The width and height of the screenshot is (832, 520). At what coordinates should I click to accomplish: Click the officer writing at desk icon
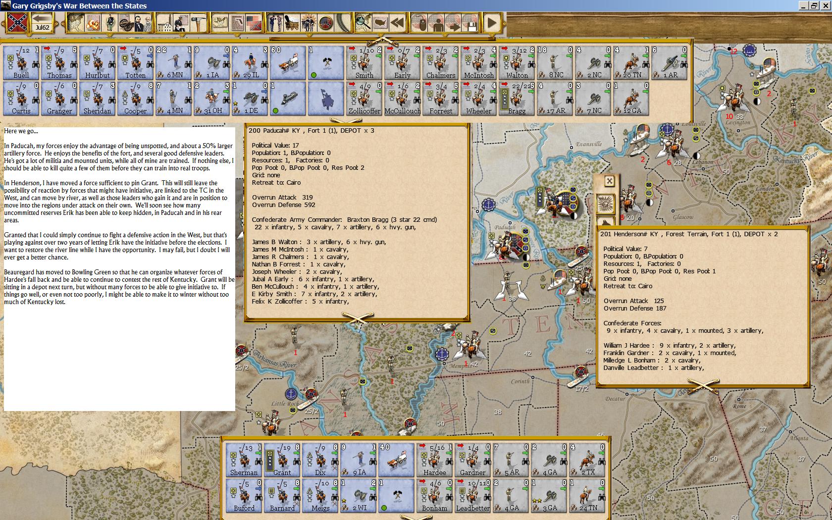(x=182, y=23)
